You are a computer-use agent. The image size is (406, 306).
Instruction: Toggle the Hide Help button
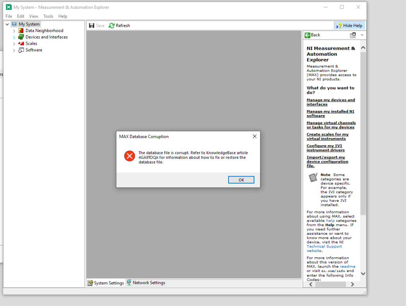point(349,25)
